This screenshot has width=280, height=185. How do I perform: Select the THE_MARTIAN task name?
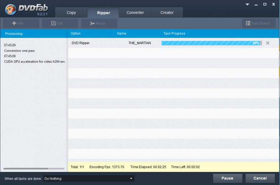[140, 43]
